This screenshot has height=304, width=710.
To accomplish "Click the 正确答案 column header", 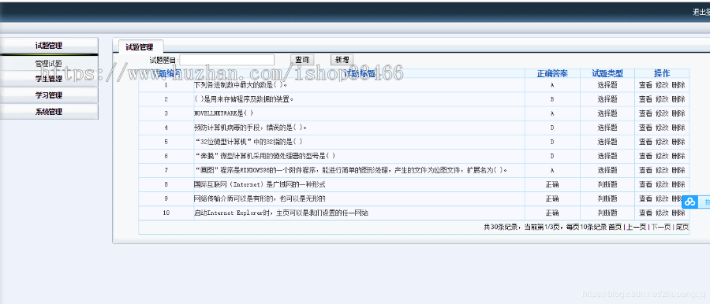I will [552, 73].
